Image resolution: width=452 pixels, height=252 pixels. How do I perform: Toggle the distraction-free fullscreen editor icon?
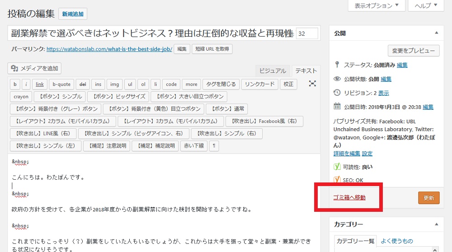click(312, 84)
